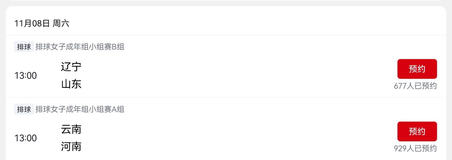Click the 辽宁 team name
Image resolution: width=452 pixels, height=160 pixels.
pos(71,67)
